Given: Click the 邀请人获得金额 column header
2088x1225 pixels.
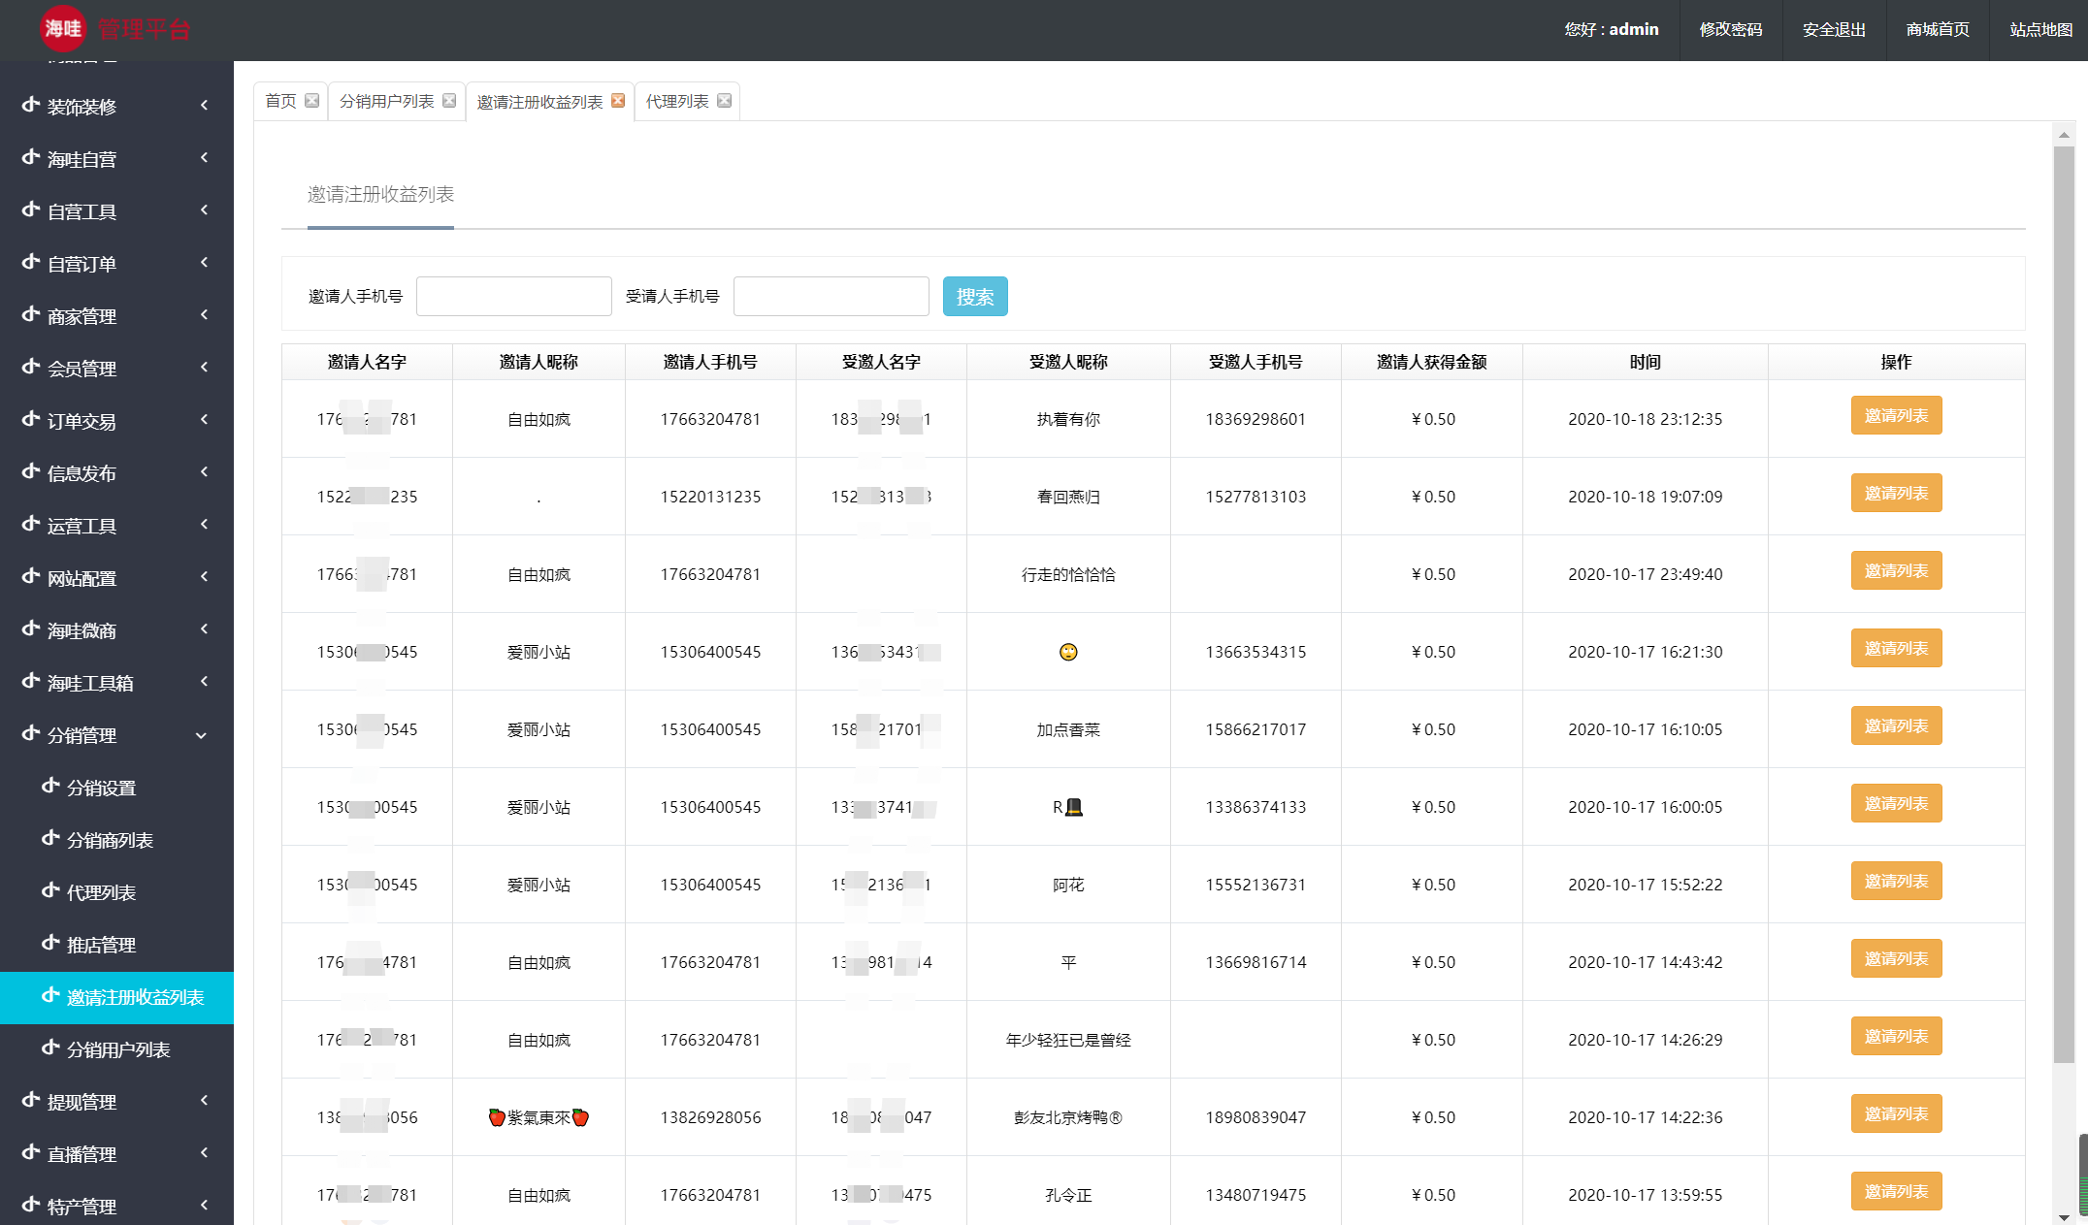Looking at the screenshot, I should click(x=1431, y=362).
